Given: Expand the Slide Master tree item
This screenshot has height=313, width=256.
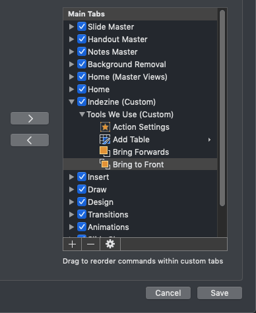Looking at the screenshot, I should [71, 26].
